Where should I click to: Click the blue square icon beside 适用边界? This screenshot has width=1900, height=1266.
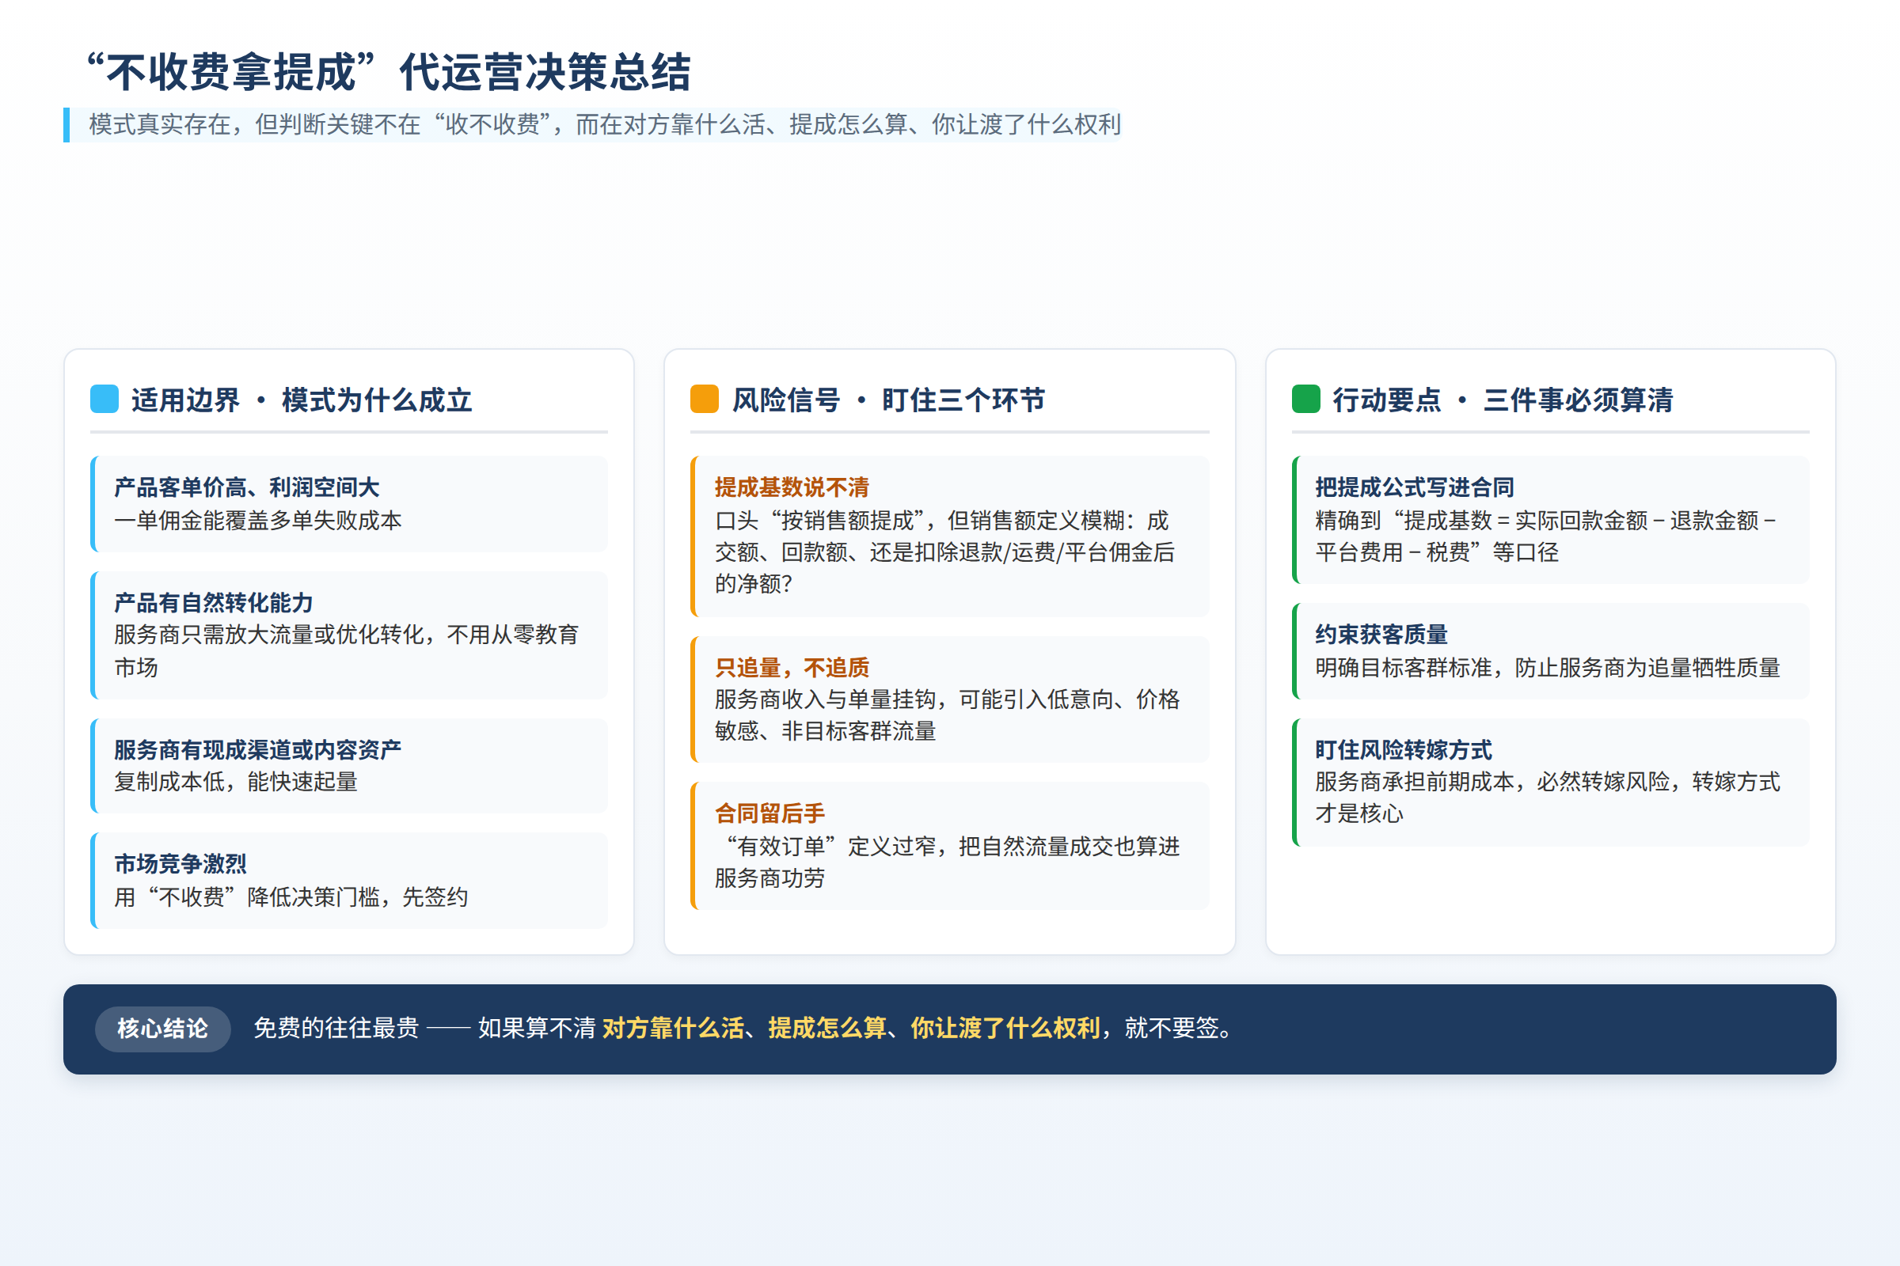(104, 399)
